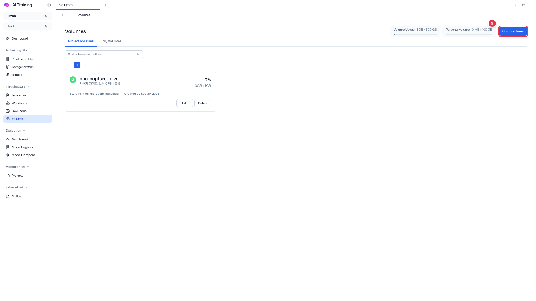536x301 pixels.
Task: Open Tabular in sidebar
Action: coord(28,75)
